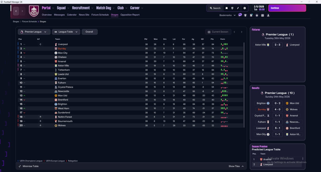Viewport: 321px width, 172px height.
Task: Open the Premier League competition dropdown
Action: pos(34,32)
